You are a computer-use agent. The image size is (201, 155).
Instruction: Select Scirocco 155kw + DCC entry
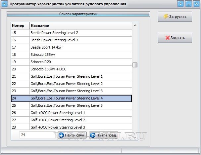(72, 69)
